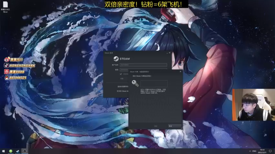This screenshot has width=275, height=154.
Task: Click the 867944725 QQ number text
Action: tap(18, 78)
